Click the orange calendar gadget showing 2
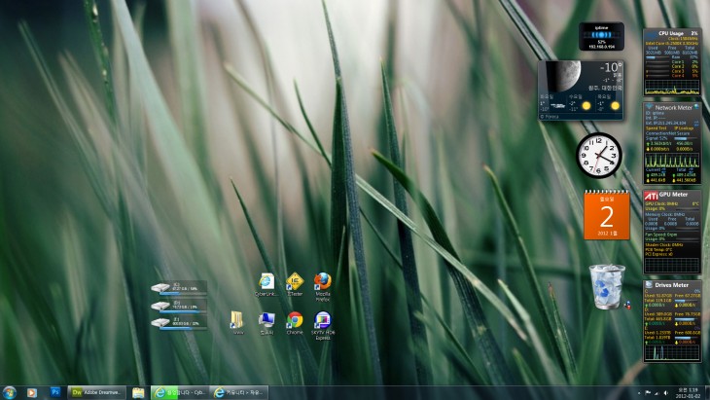710x400 pixels. coord(606,215)
